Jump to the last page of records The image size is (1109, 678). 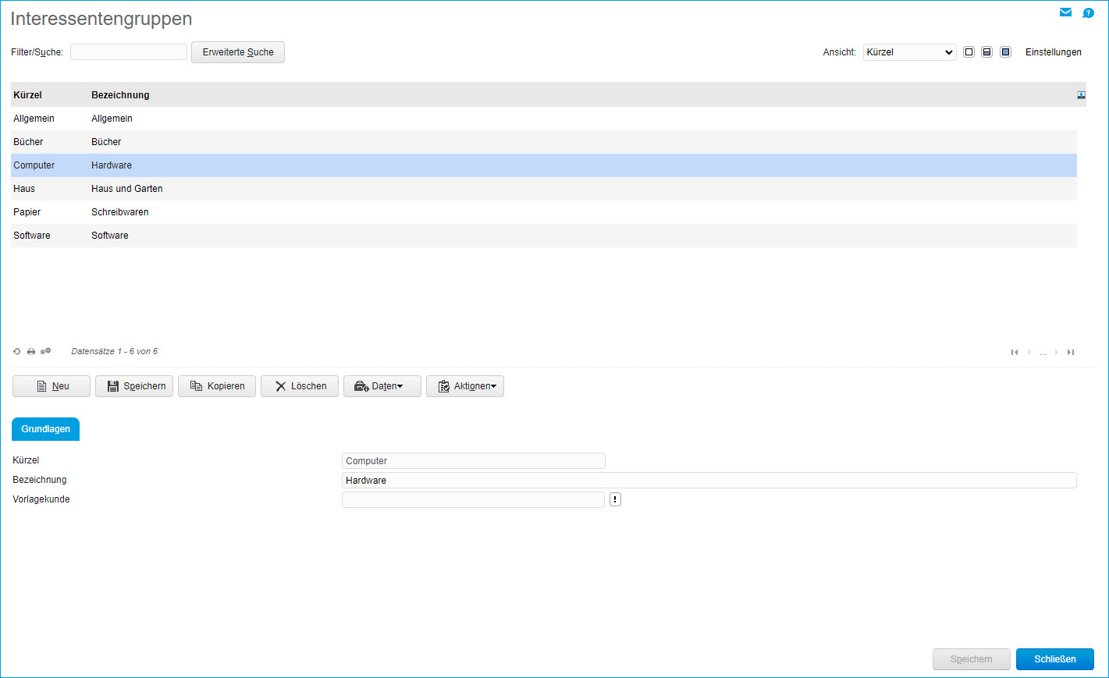click(x=1071, y=353)
